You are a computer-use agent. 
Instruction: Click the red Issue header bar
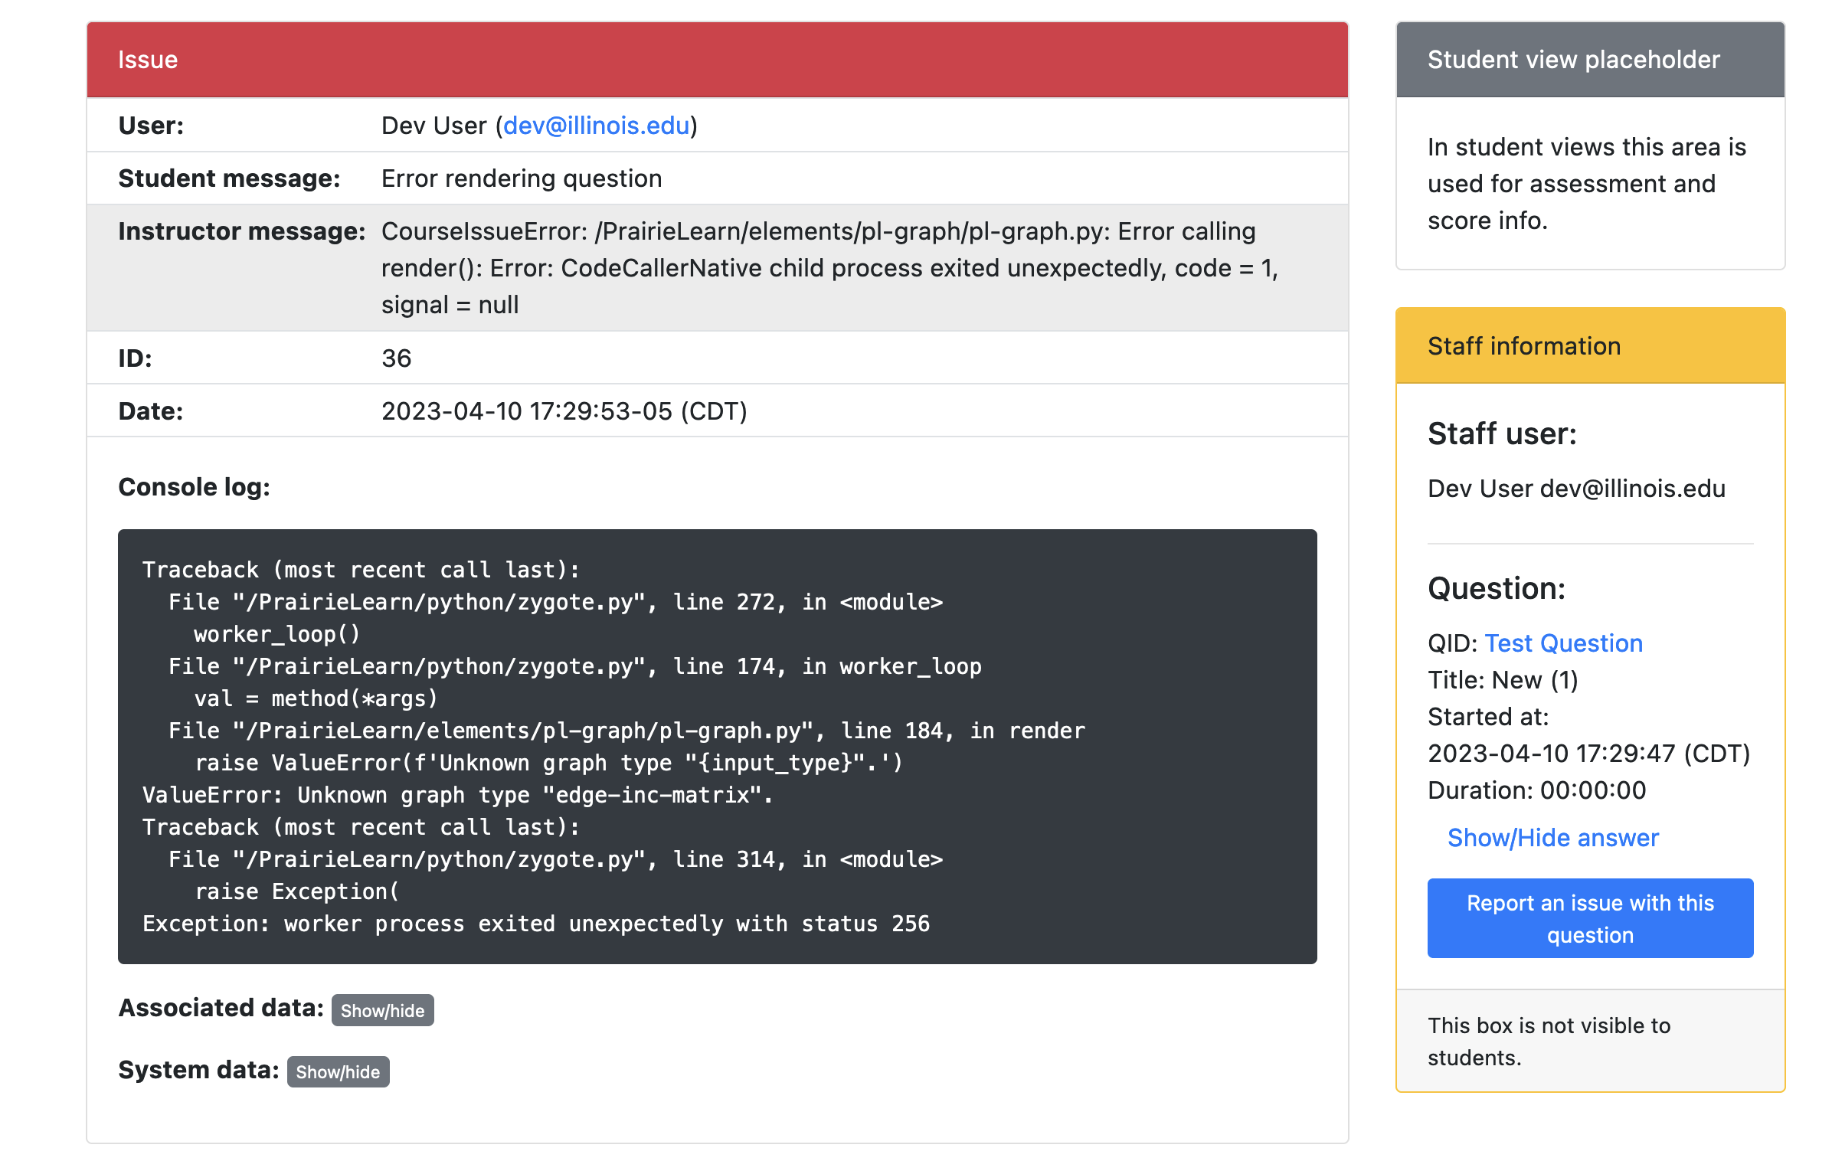tap(717, 59)
